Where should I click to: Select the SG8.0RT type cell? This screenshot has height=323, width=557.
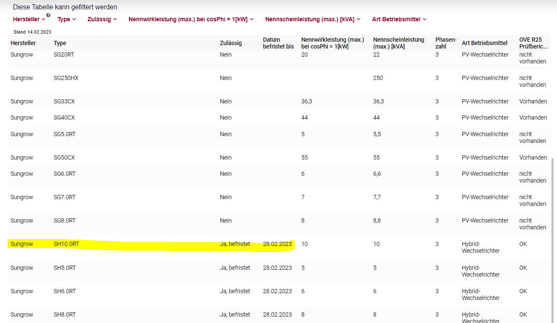pyautogui.click(x=65, y=220)
